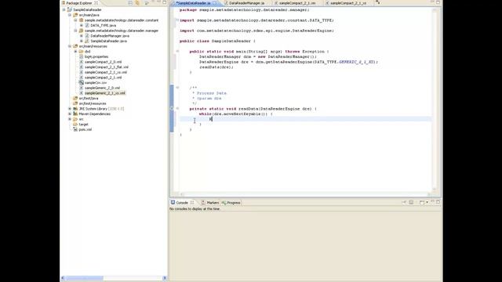Click the dsd folder icon

pos(82,52)
